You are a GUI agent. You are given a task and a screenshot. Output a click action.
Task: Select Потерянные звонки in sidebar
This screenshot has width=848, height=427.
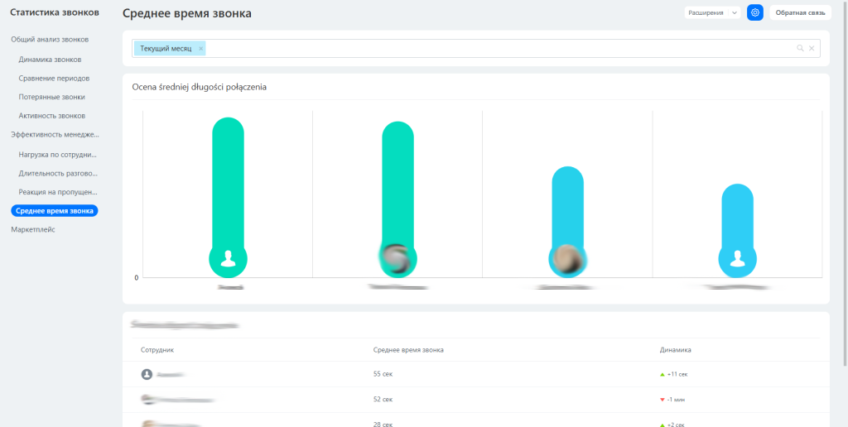tap(51, 97)
